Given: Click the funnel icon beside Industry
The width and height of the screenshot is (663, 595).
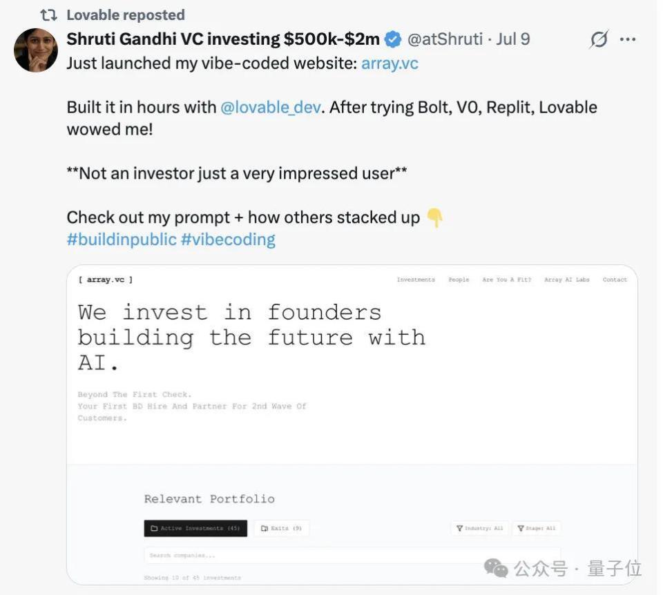Looking at the screenshot, I should pyautogui.click(x=459, y=528).
